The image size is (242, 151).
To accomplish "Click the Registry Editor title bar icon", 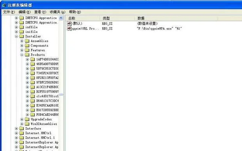I will click(x=4, y=5).
